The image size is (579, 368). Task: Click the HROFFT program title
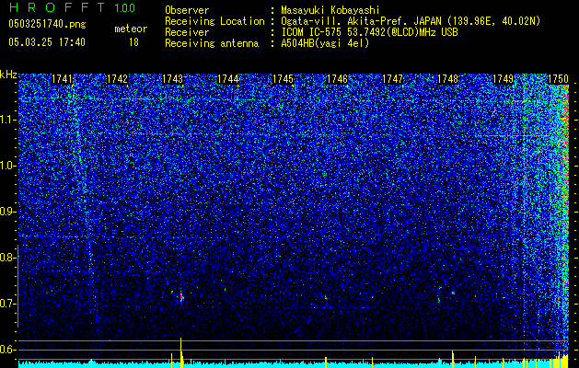pyautogui.click(x=58, y=7)
